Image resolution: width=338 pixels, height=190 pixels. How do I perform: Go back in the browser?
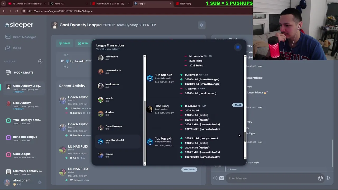pyautogui.click(x=4, y=11)
